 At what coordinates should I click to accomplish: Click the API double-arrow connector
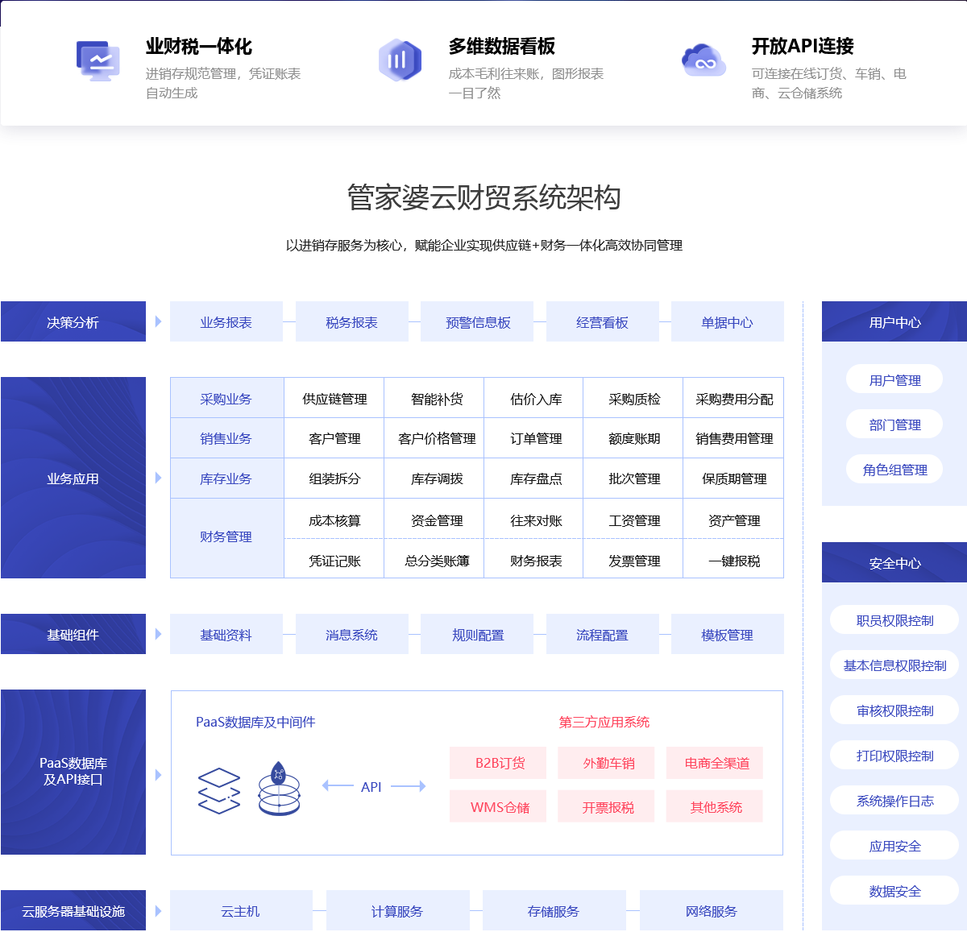pyautogui.click(x=373, y=786)
